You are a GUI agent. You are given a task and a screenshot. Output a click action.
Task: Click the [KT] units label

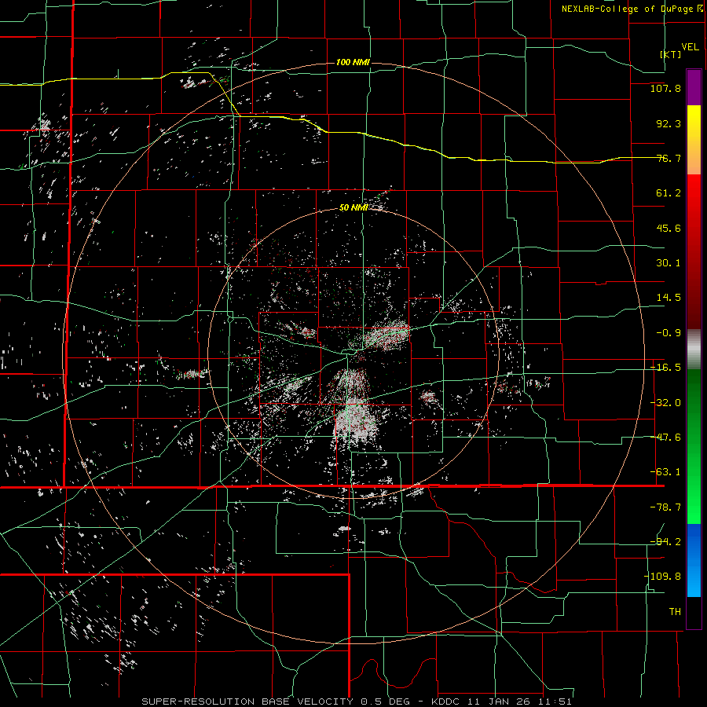coord(671,54)
